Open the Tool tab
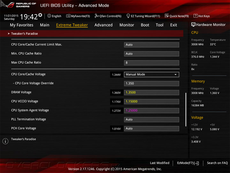 pyautogui.click(x=160, y=25)
